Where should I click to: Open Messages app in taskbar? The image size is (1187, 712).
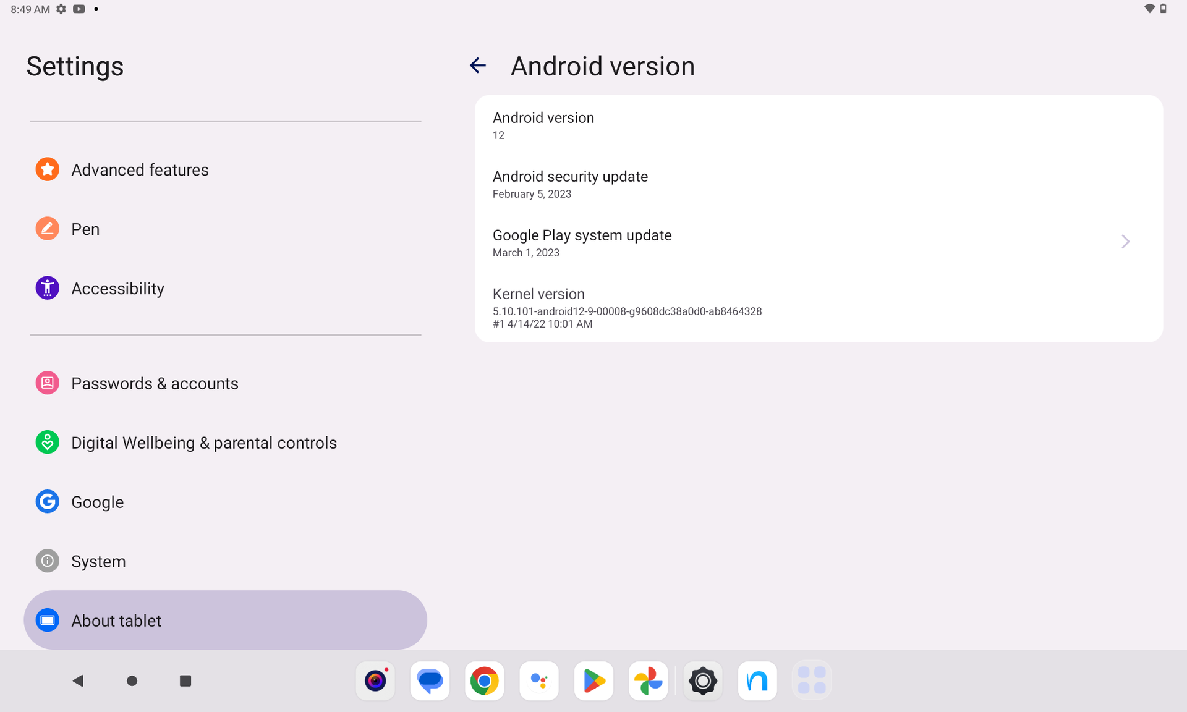[430, 680]
